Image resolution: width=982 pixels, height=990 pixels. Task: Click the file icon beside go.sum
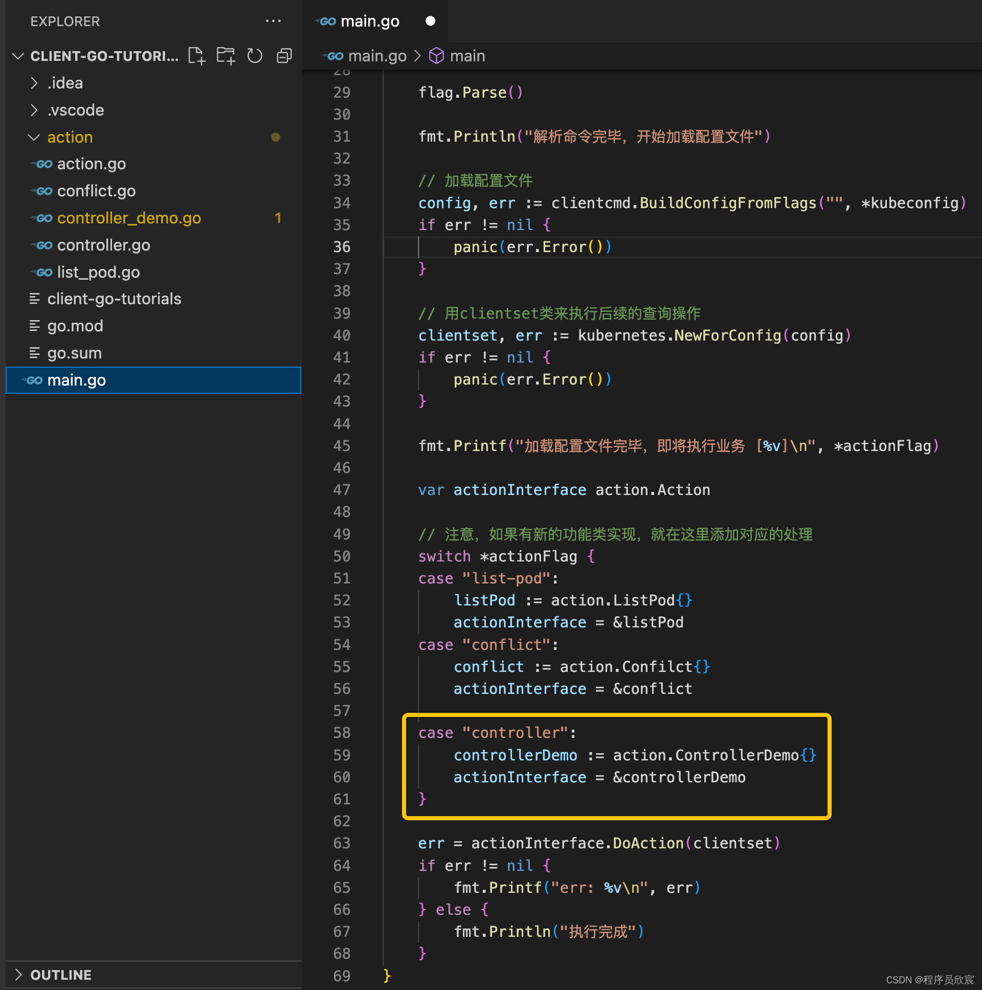click(35, 353)
